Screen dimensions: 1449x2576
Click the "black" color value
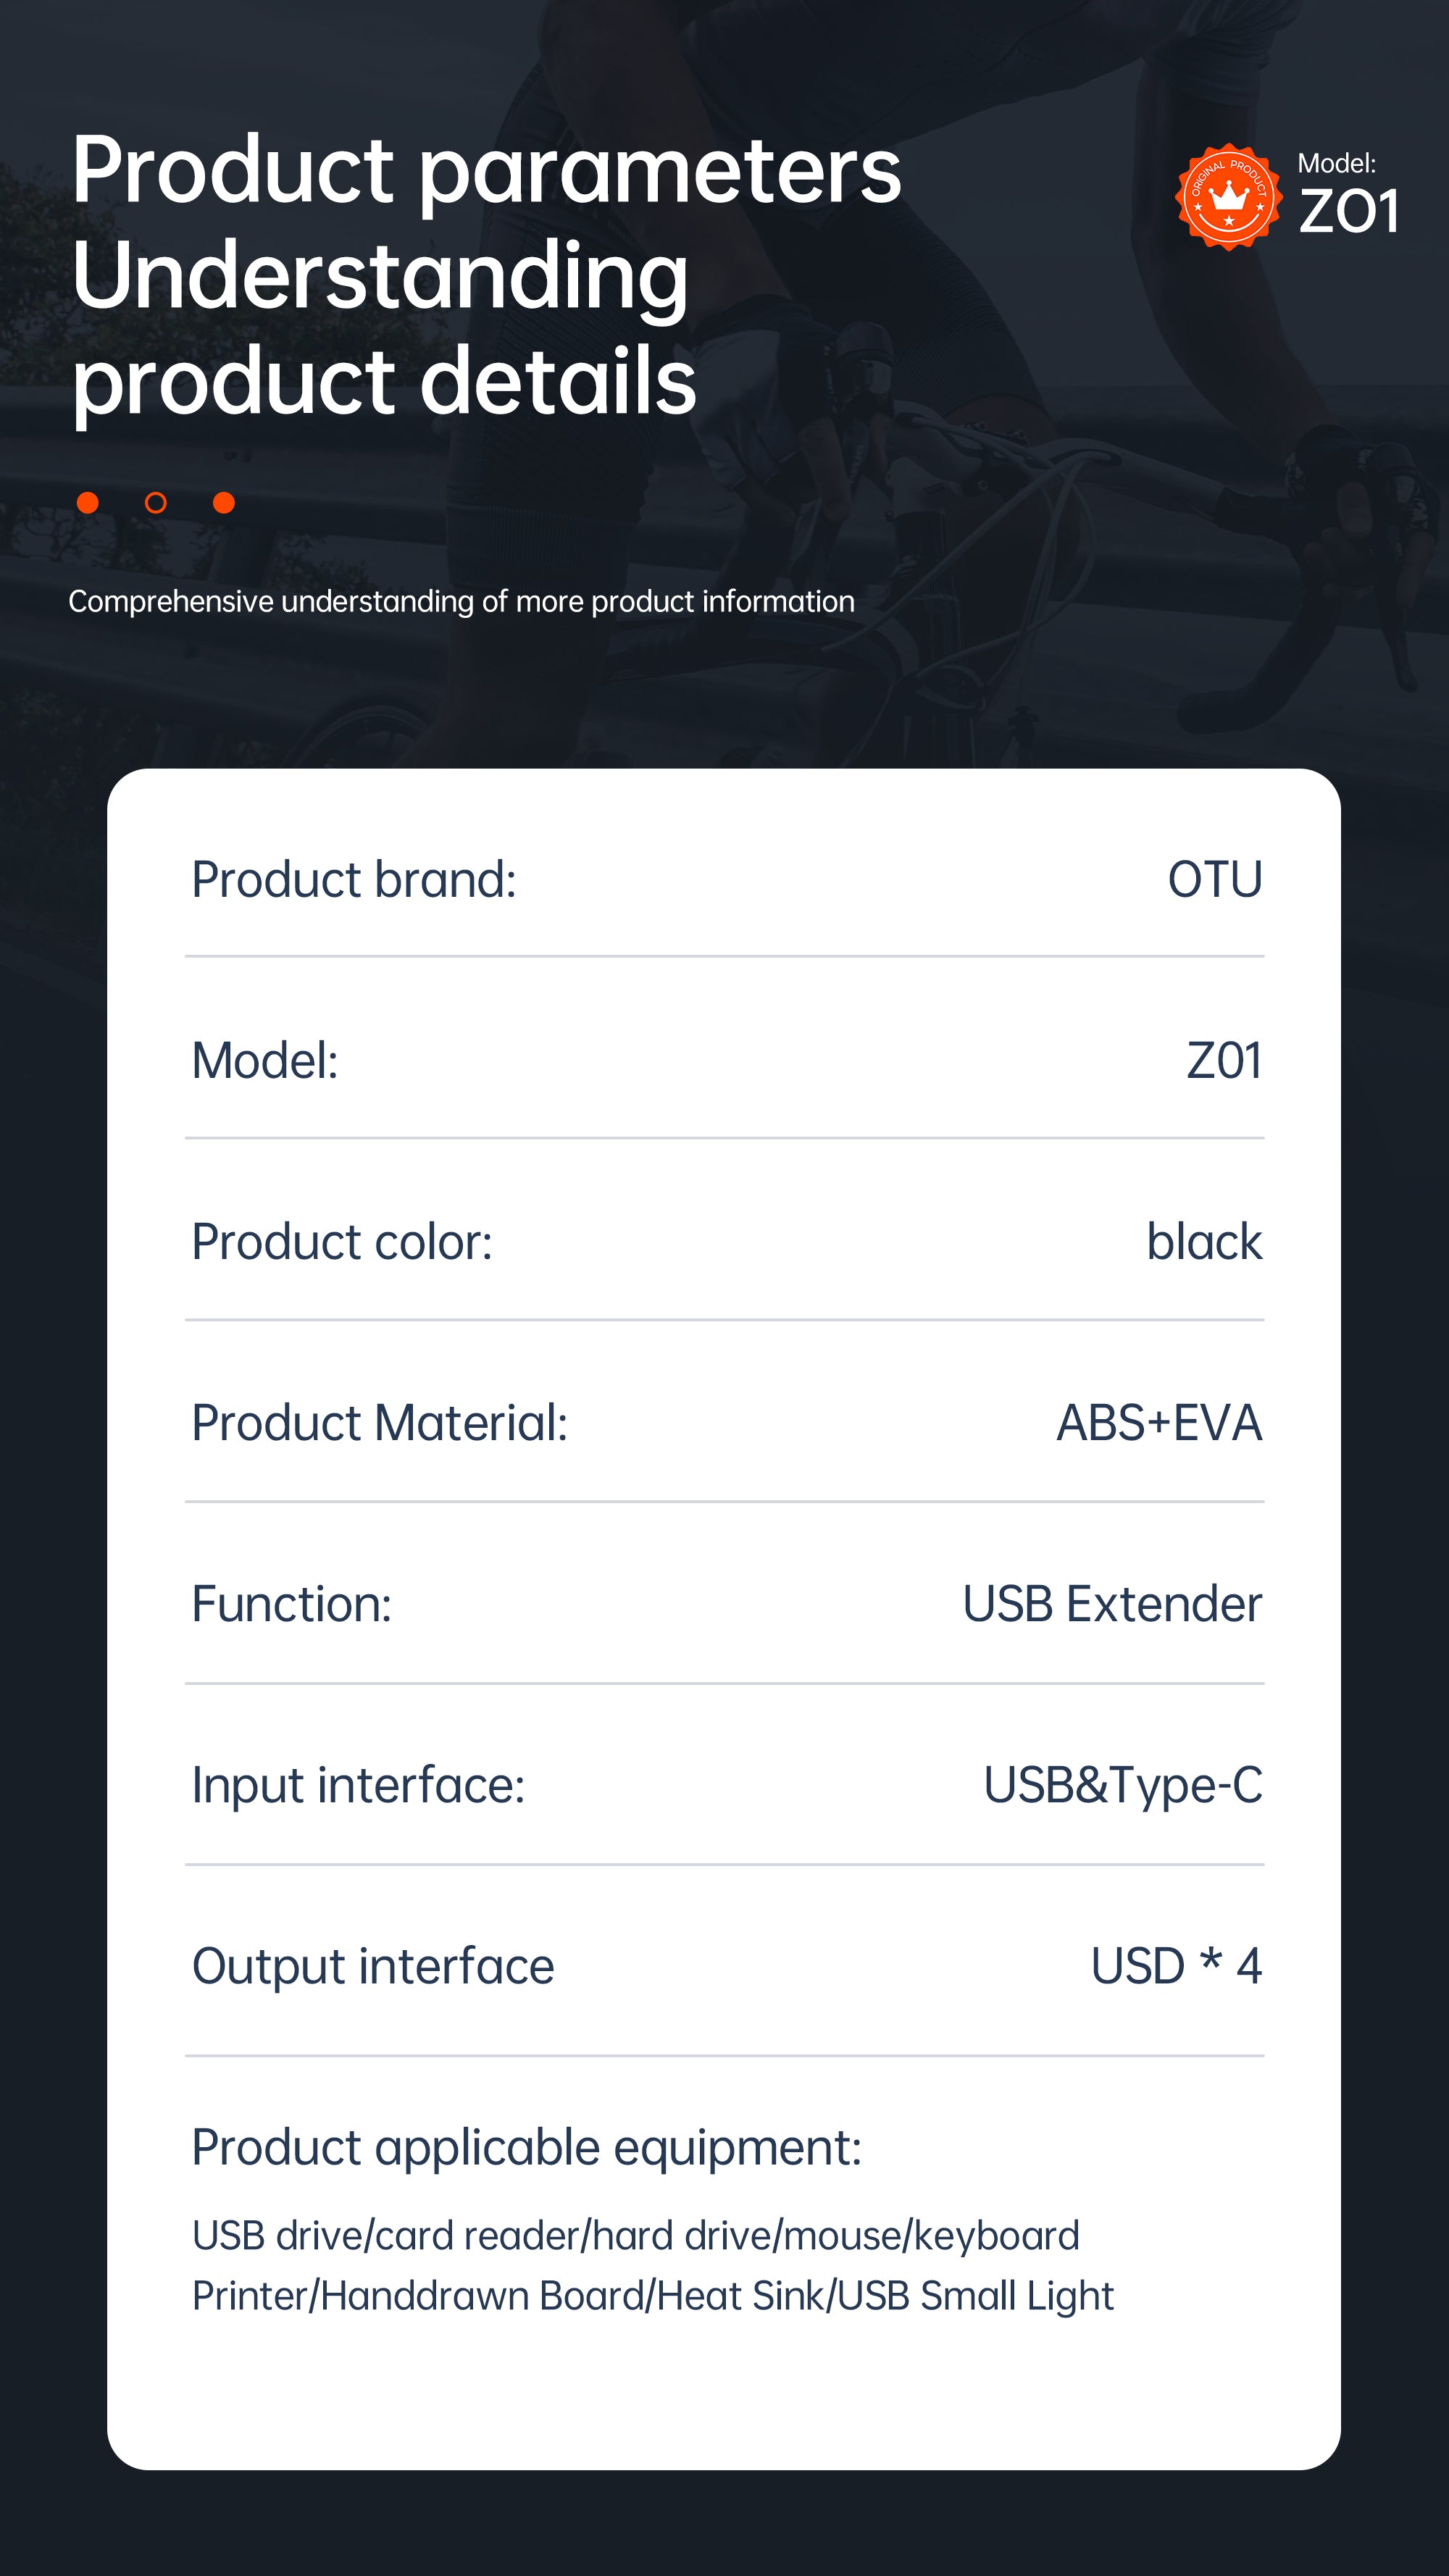tap(1204, 1242)
